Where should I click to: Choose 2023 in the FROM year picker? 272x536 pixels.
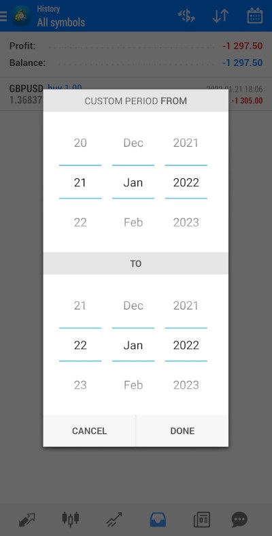(186, 222)
